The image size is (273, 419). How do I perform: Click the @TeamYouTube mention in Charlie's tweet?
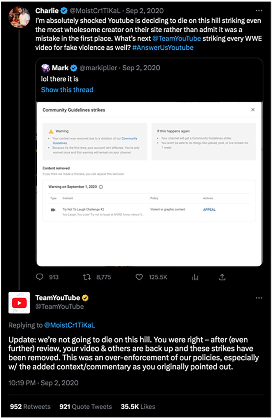point(177,39)
